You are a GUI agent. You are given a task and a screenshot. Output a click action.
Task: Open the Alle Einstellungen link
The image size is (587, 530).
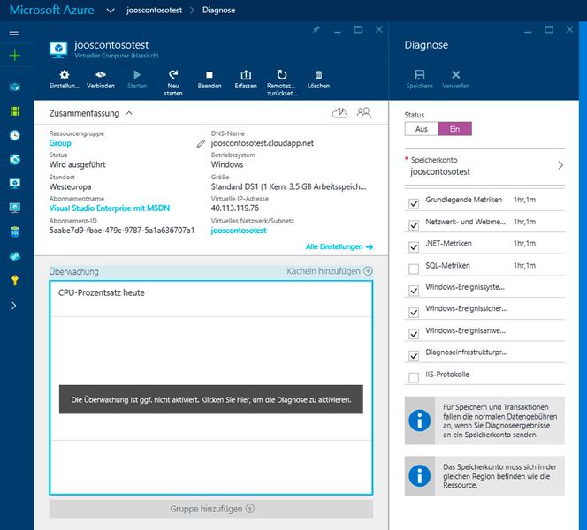point(339,247)
